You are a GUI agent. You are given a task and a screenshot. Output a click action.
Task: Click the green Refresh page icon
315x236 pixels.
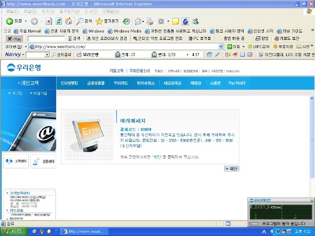[x=59, y=21]
